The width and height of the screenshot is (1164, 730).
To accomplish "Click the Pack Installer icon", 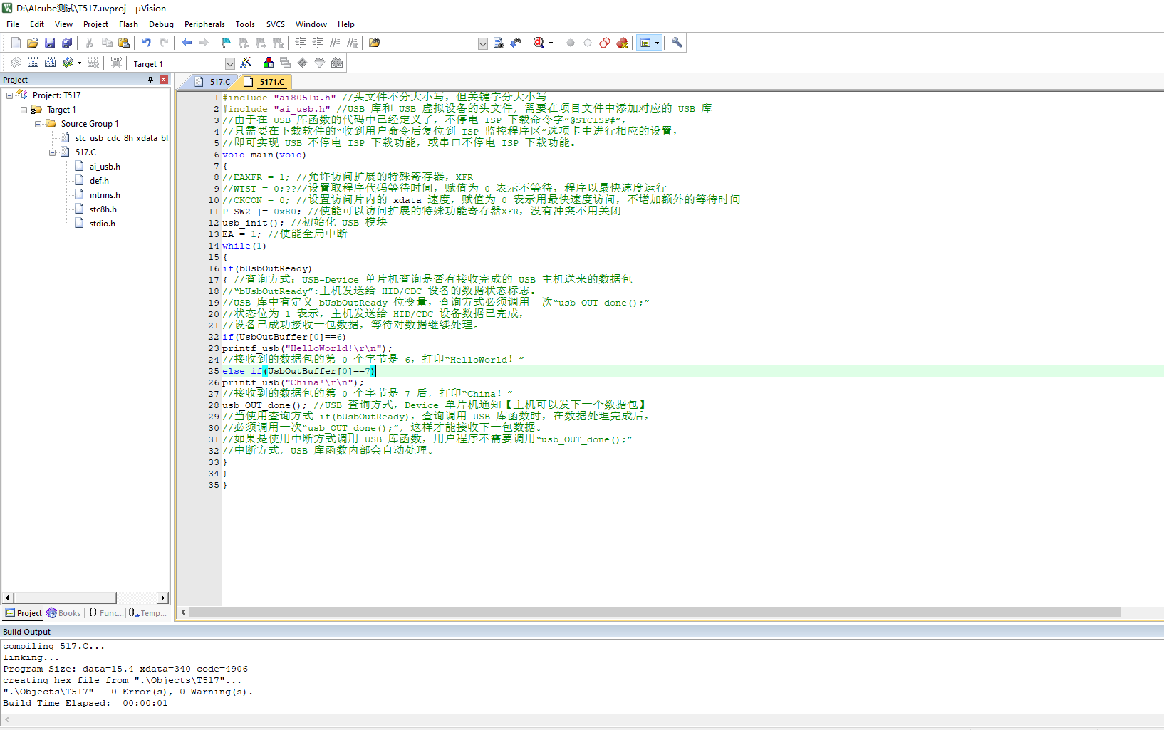I will (x=337, y=63).
